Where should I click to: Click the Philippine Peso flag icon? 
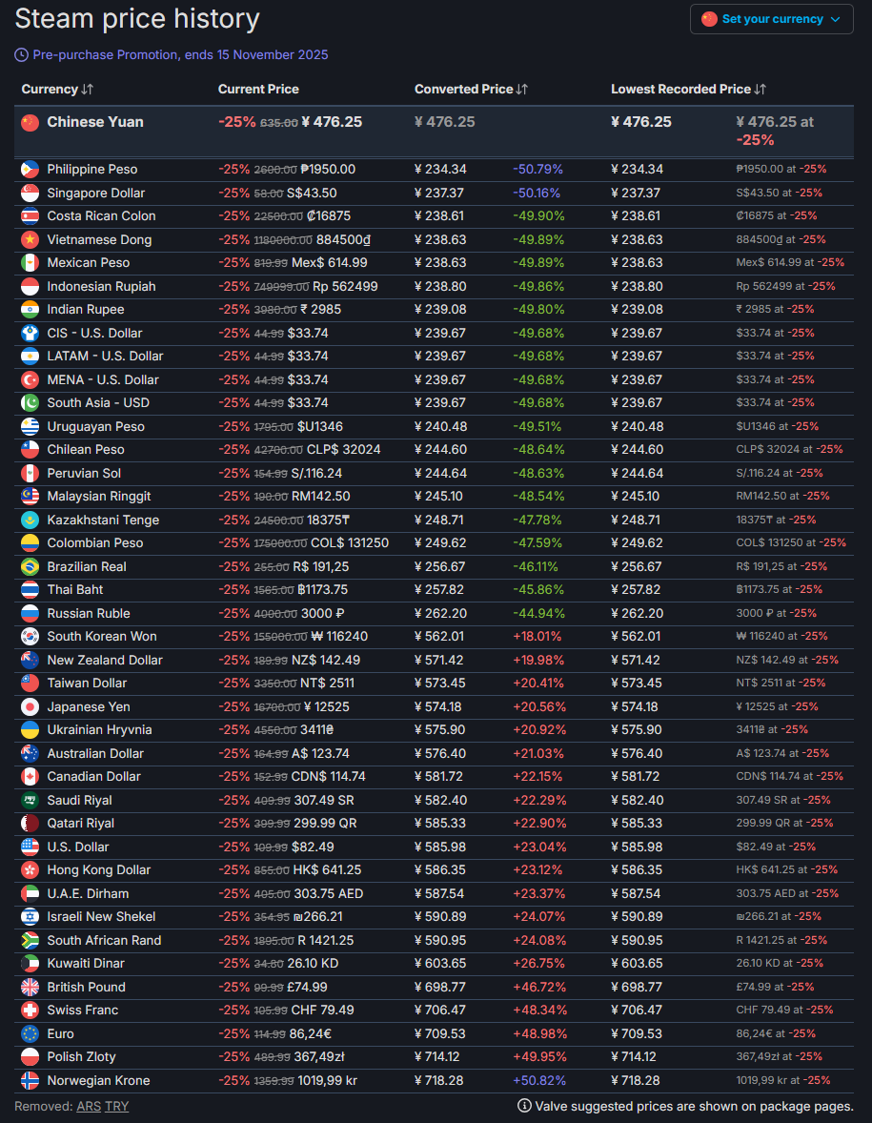pyautogui.click(x=30, y=170)
